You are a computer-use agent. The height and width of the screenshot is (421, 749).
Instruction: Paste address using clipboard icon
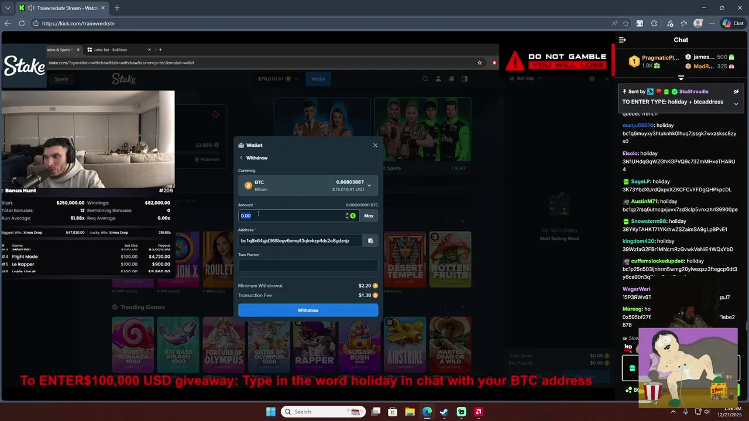coord(370,240)
